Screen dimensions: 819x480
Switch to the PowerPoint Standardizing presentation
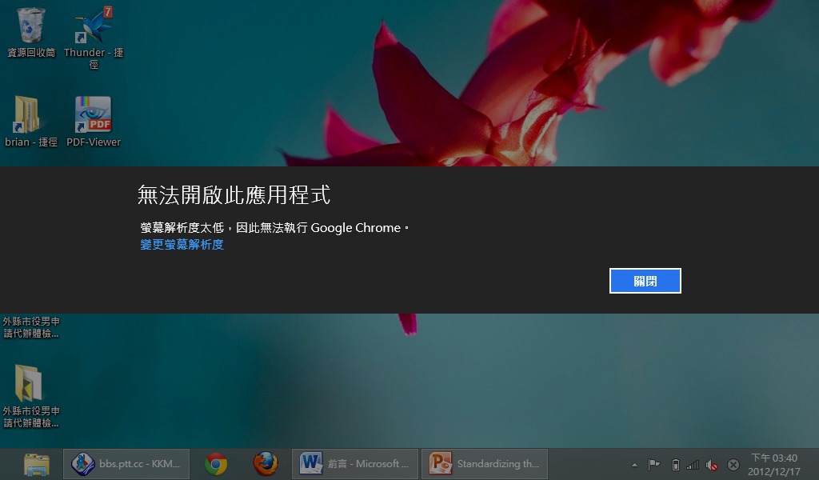(x=485, y=464)
